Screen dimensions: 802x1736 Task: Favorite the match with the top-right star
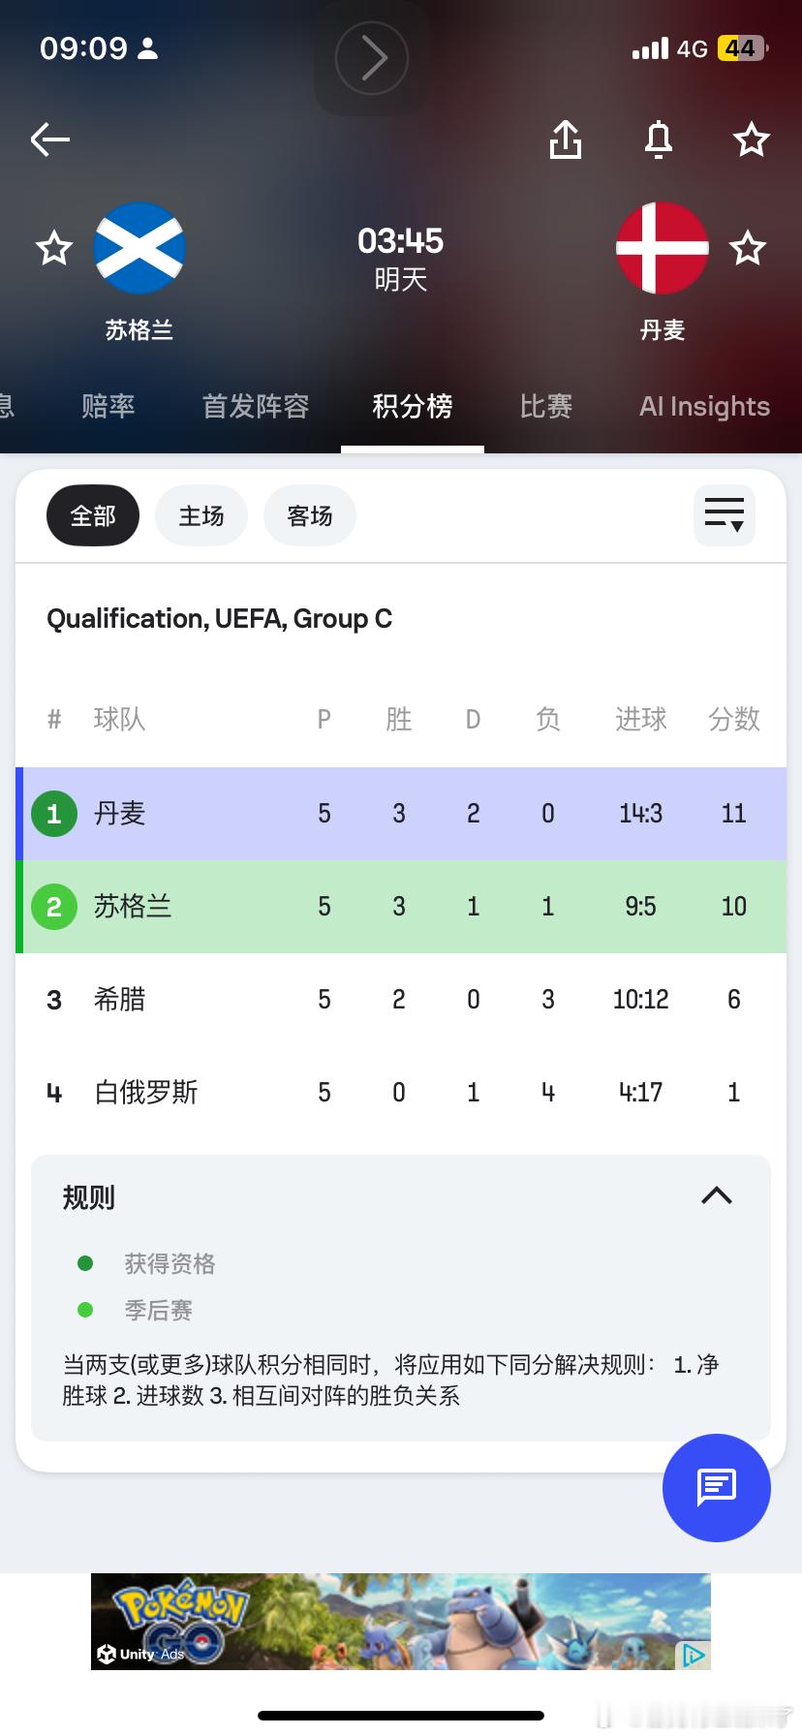pyautogui.click(x=751, y=139)
